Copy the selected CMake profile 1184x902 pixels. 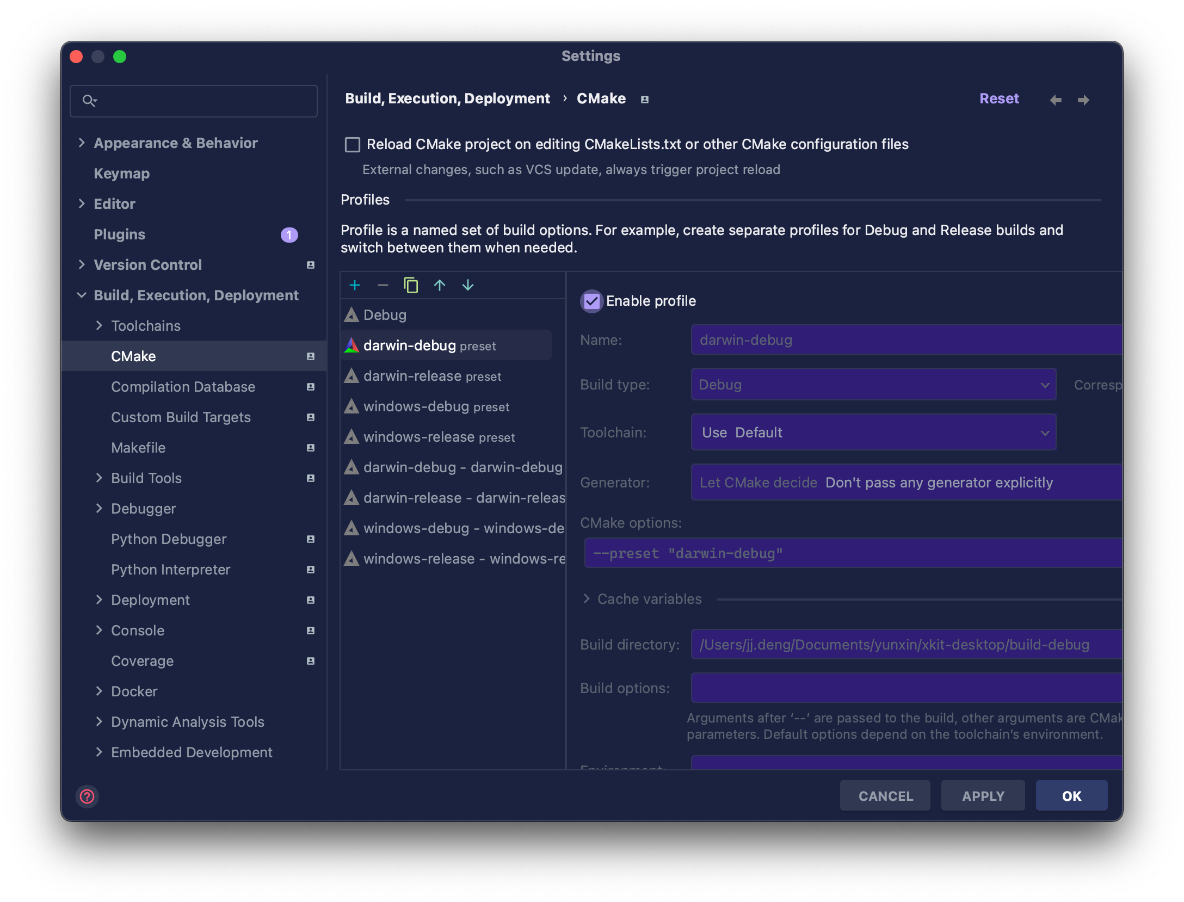(x=411, y=285)
